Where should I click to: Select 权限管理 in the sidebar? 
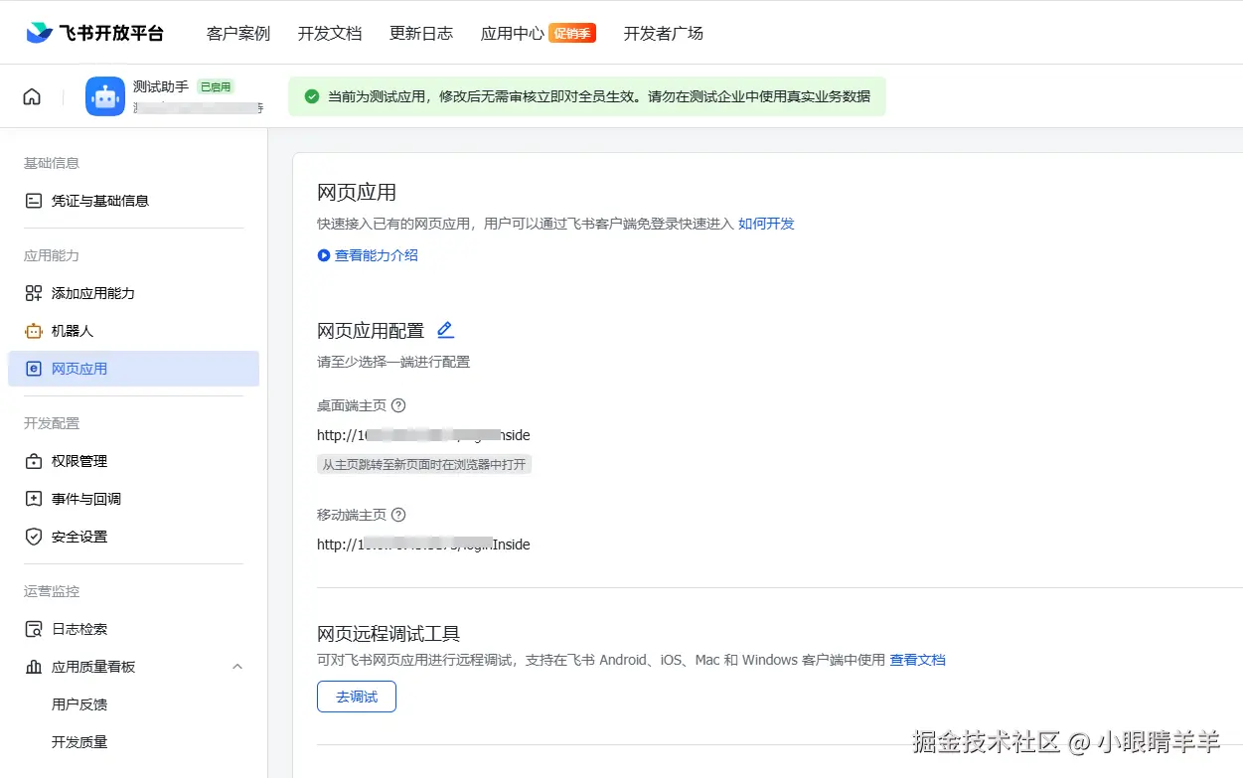[x=133, y=461]
